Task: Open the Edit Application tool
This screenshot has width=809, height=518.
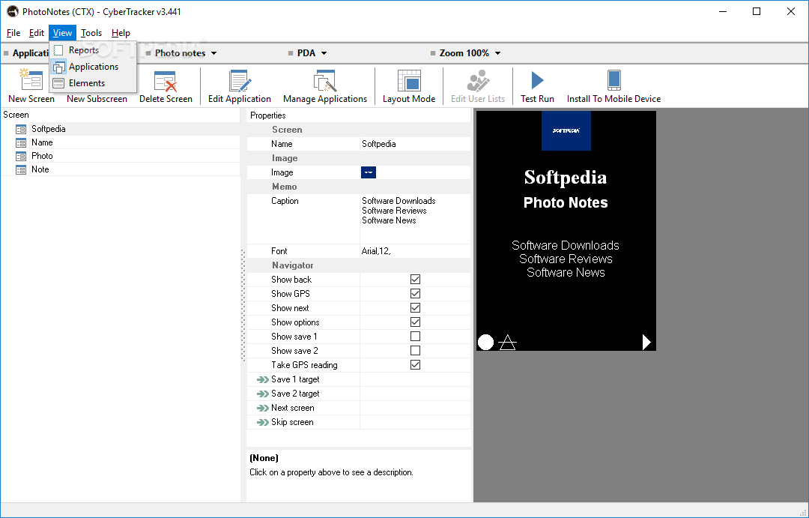Action: point(240,87)
